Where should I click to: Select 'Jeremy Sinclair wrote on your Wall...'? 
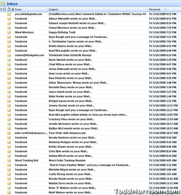coord(71,105)
